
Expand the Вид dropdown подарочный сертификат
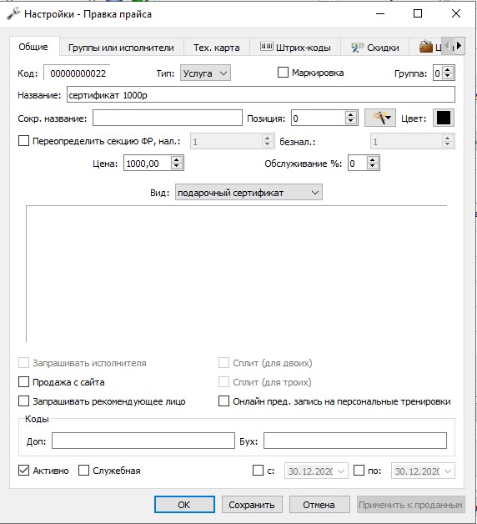click(249, 192)
